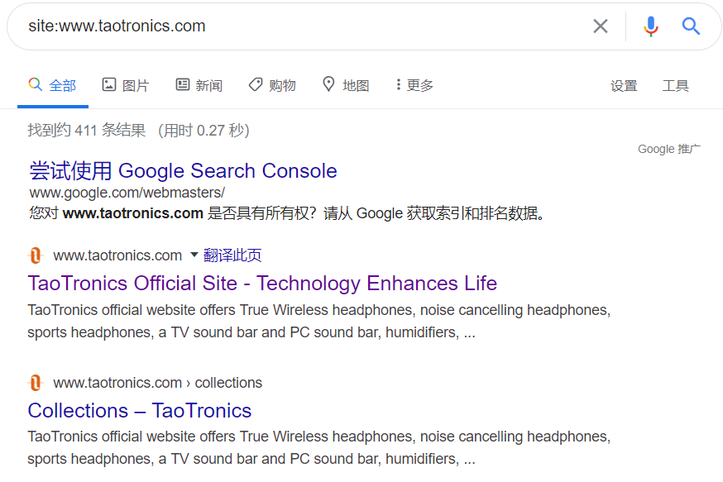Clear the search query with the X icon
Image resolution: width=723 pixels, height=482 pixels.
[601, 26]
